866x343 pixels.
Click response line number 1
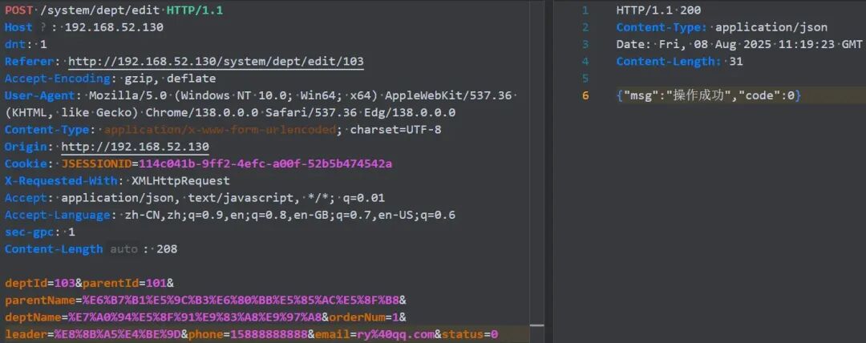point(585,10)
